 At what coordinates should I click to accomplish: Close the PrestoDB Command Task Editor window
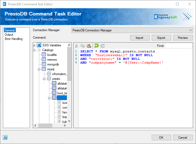point(190,4)
